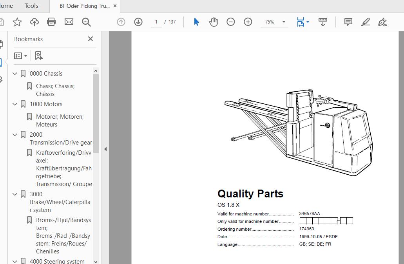Open Chassi; Chassis; Châssis bookmark
Screen dimensions: 404x264
click(x=55, y=90)
